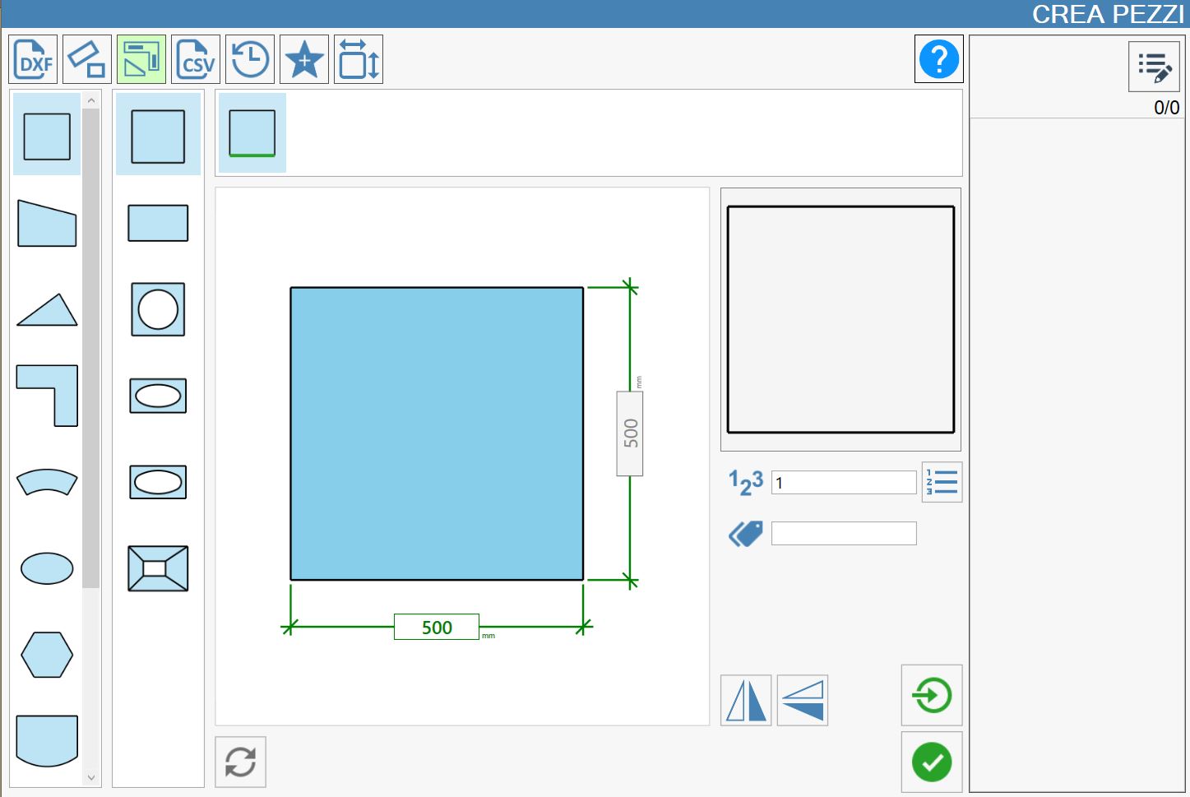
Task: Select the square shape category
Action: pos(47,136)
